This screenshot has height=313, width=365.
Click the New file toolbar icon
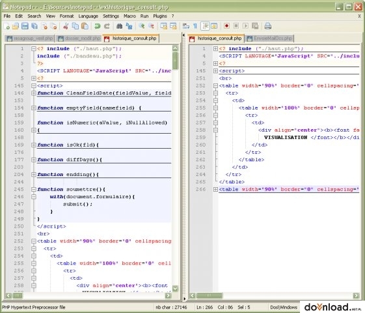(x=7, y=26)
